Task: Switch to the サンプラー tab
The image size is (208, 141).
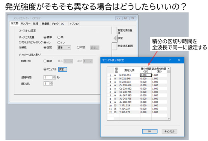Action: [26, 24]
